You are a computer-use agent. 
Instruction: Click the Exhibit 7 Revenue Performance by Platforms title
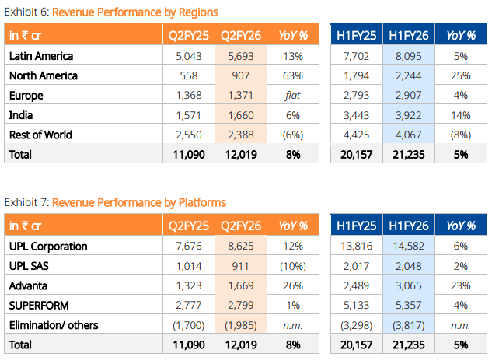[115, 202]
